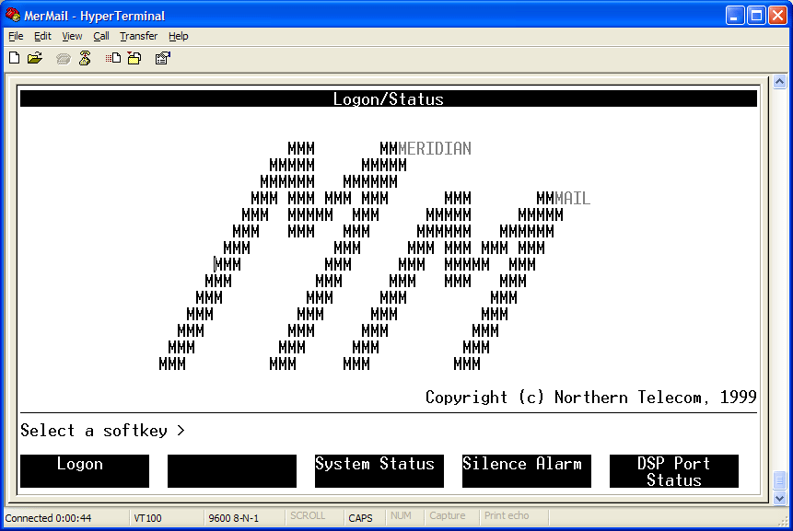Click the 9600 8-N-1 status entry

[x=234, y=518]
